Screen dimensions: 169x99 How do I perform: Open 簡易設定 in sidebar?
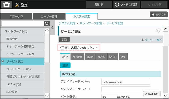(22, 39)
